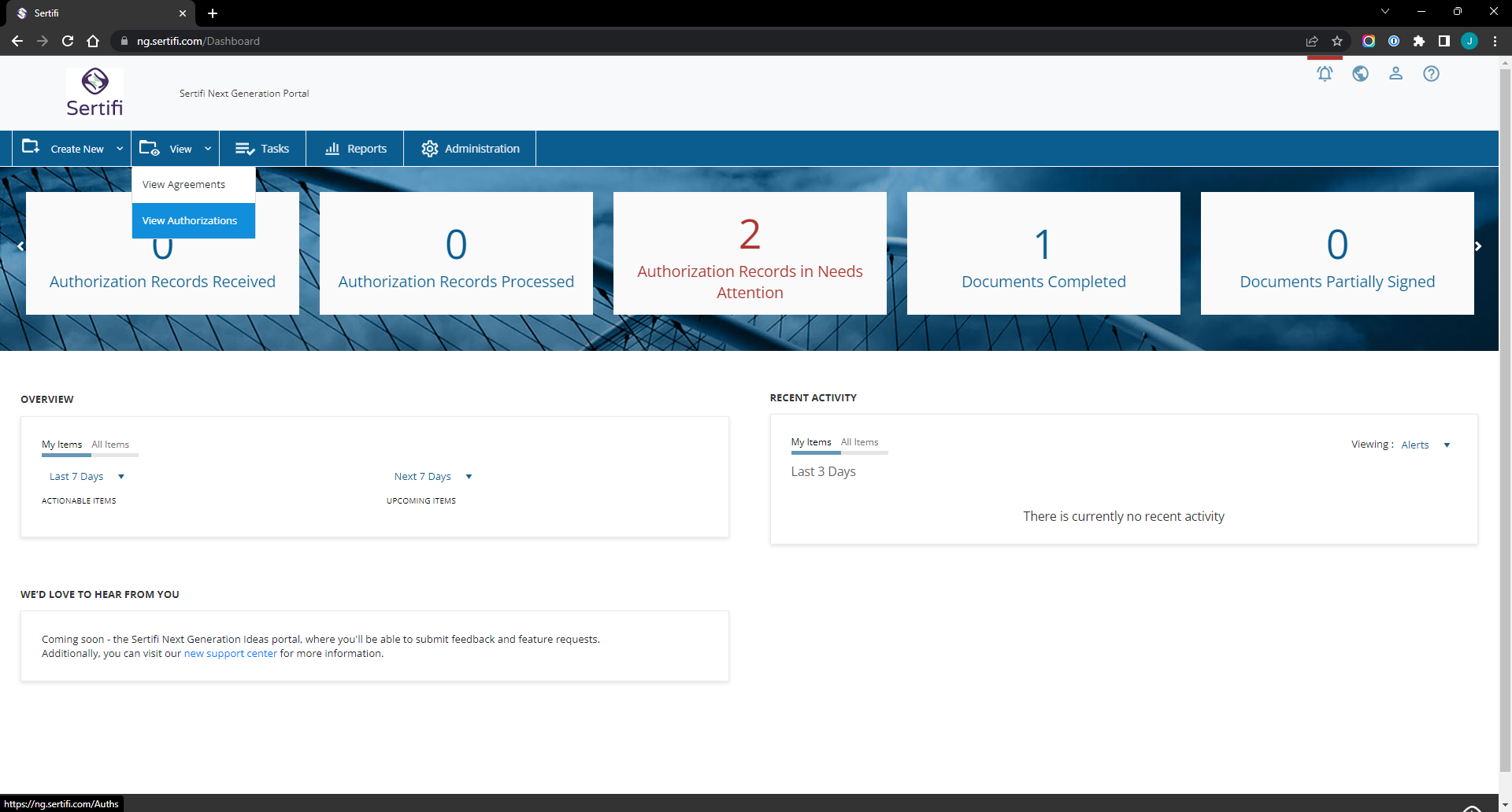Open Chrome tab search chevron
The height and width of the screenshot is (812, 1512).
click(1385, 12)
